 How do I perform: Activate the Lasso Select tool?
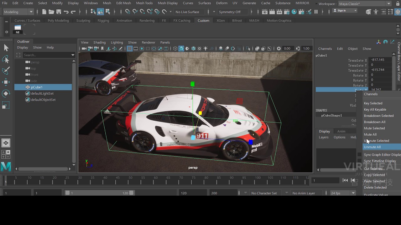[x=6, y=59]
